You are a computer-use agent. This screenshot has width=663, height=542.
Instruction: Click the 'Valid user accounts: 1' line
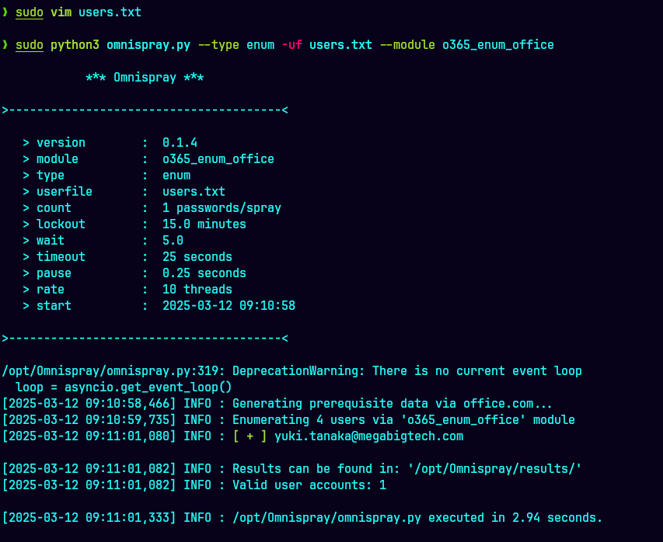(309, 485)
